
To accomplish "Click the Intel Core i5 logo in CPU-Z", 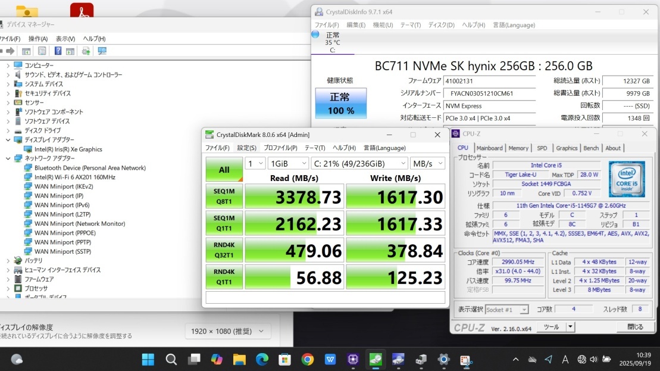I will [626, 179].
